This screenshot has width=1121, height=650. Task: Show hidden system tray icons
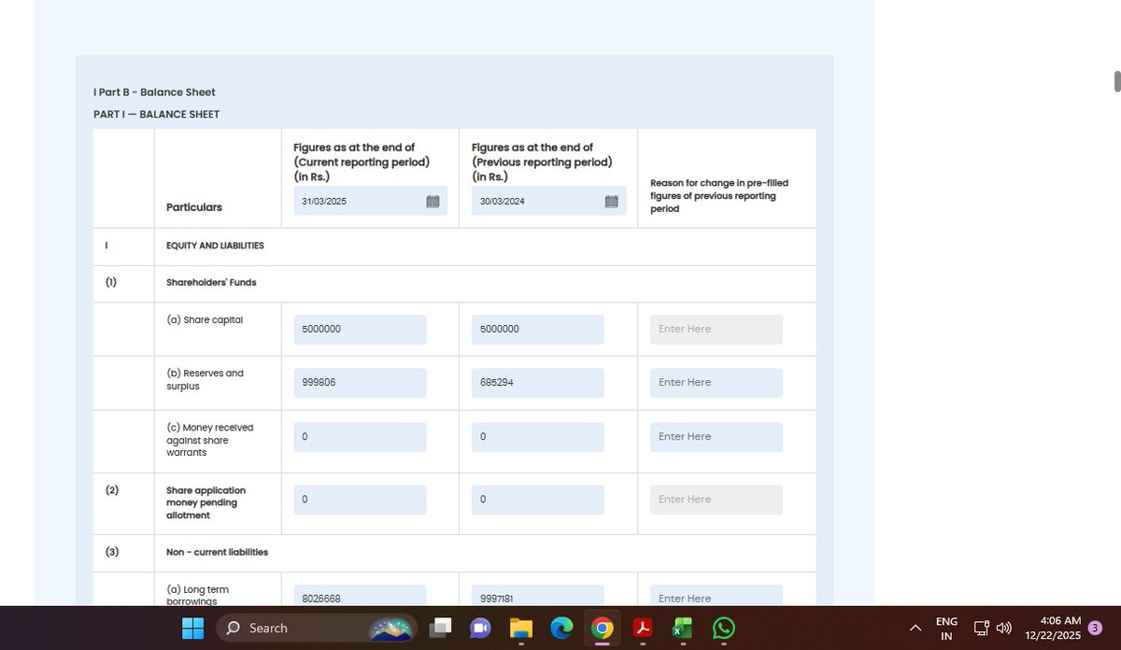915,629
